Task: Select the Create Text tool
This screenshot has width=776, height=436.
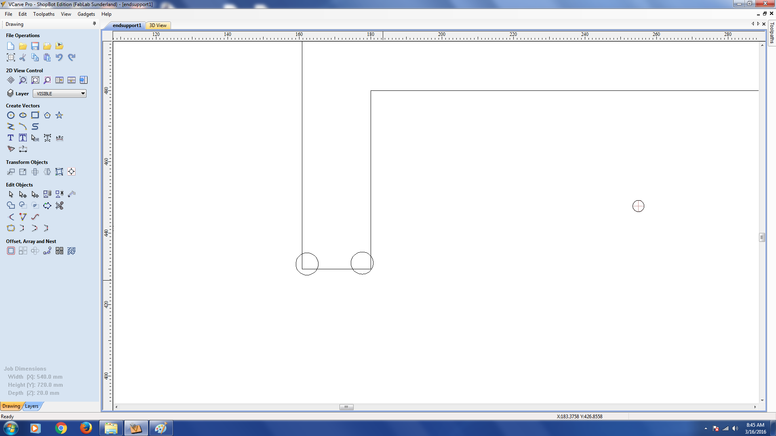Action: click(x=11, y=138)
